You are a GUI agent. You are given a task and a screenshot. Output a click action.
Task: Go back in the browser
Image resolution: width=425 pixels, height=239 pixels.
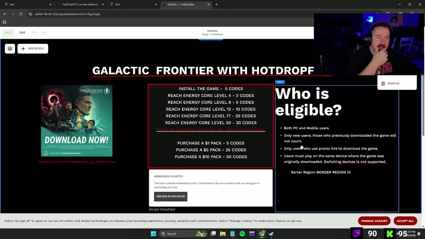pyautogui.click(x=5, y=14)
